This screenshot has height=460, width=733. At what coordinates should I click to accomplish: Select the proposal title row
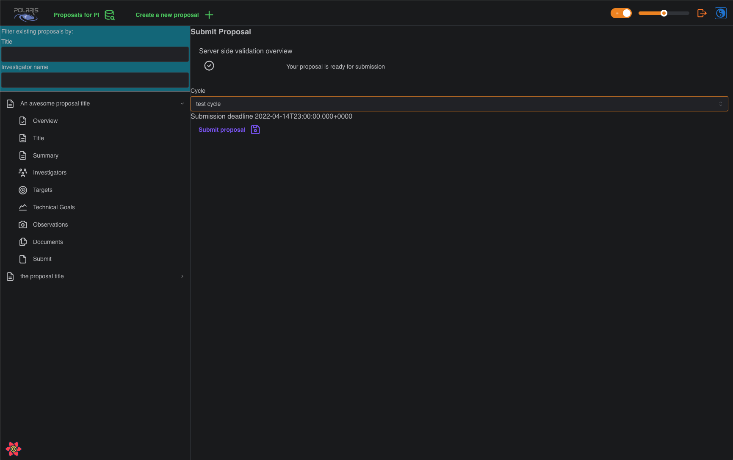[x=95, y=276]
